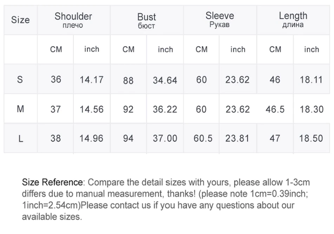
Task: Select the size S row label
Action: point(20,80)
